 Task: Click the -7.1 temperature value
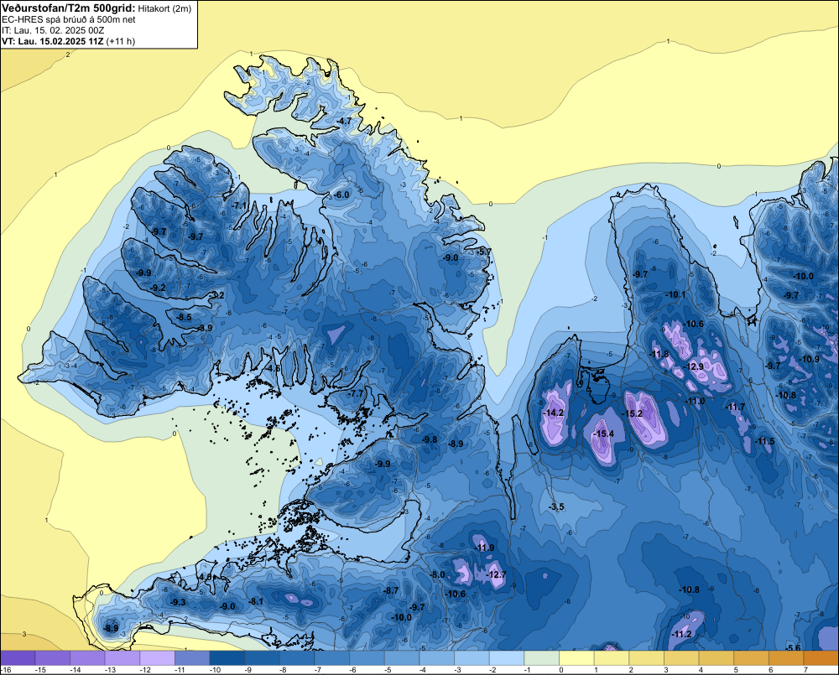(239, 205)
